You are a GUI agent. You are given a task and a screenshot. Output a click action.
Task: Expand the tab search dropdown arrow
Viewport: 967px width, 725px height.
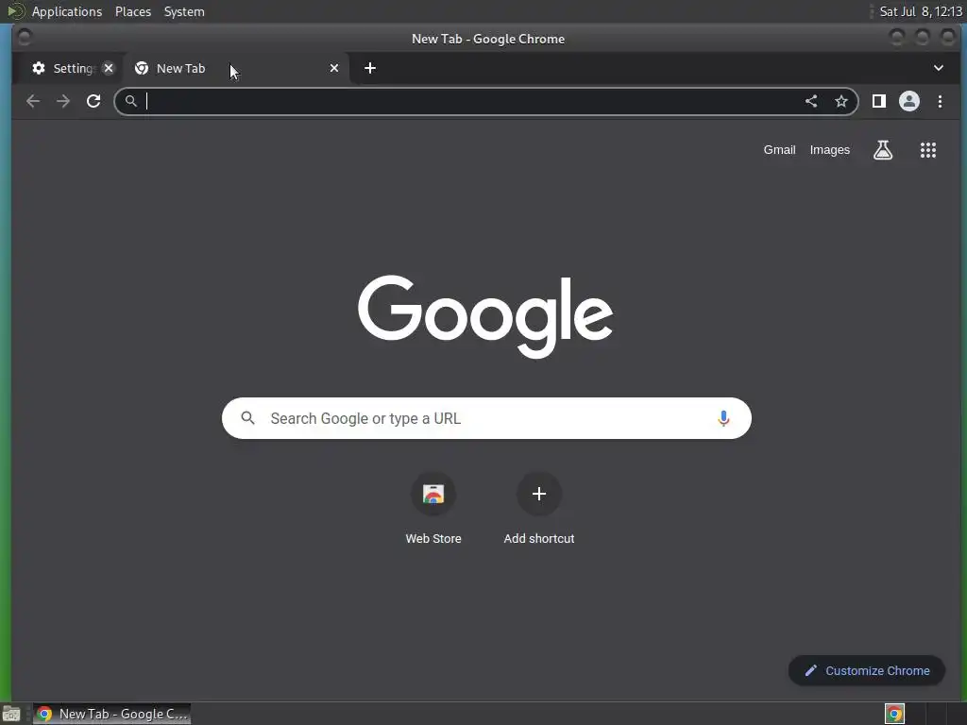938,68
